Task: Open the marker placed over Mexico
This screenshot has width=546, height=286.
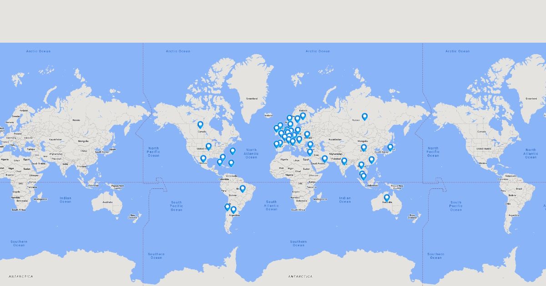Action: click(203, 159)
